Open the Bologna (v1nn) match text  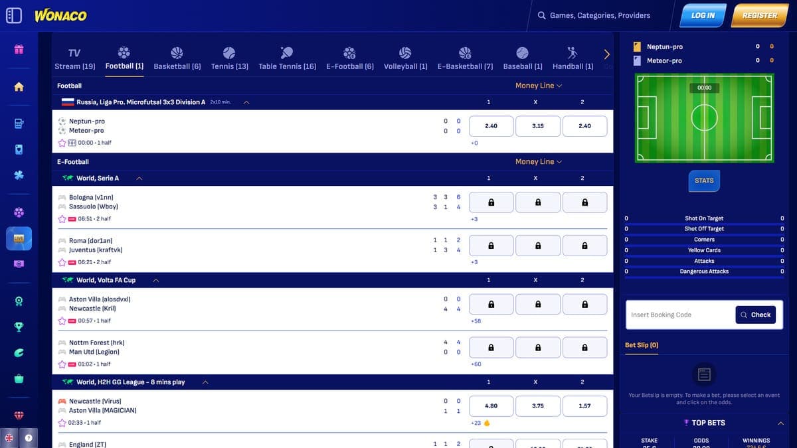click(91, 197)
